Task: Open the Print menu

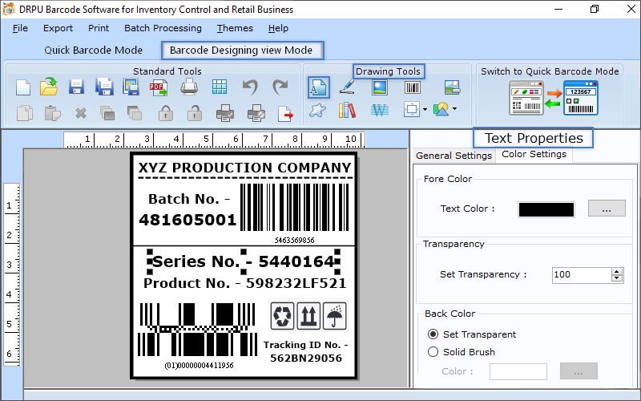Action: [99, 28]
